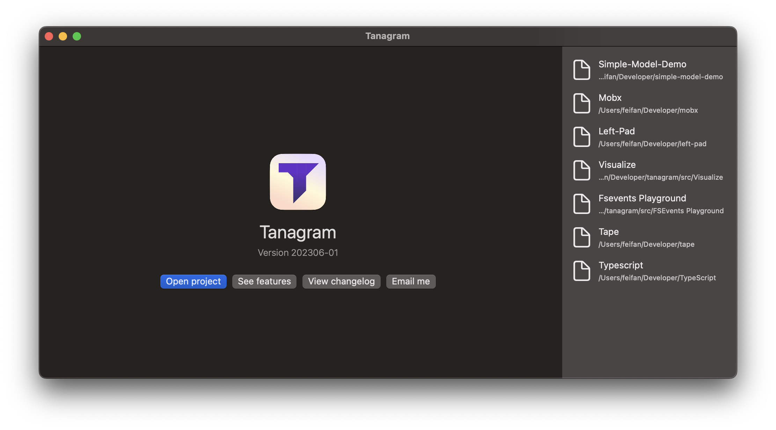Click path ending FSEvents Playground

661,211
